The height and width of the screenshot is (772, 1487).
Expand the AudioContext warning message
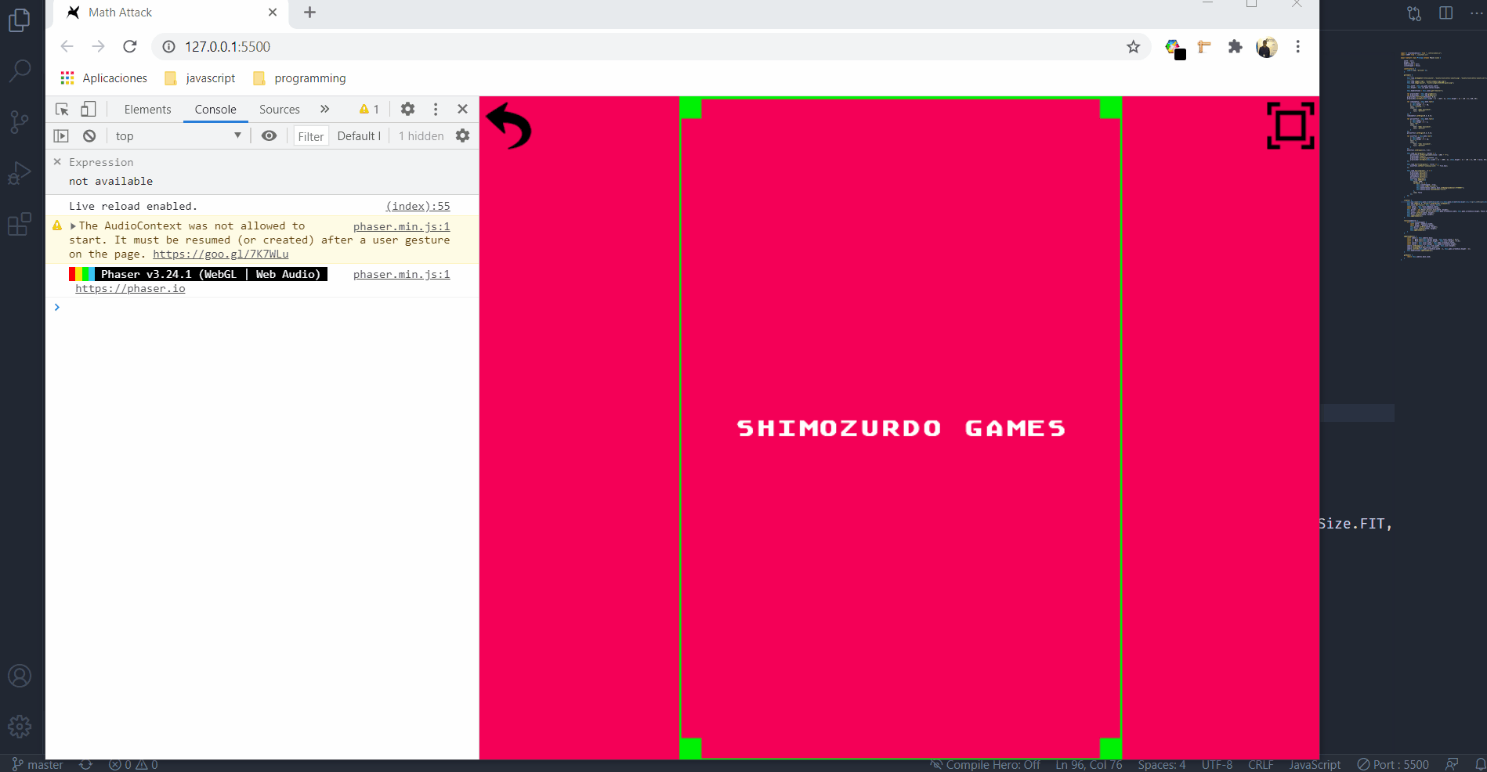(x=73, y=225)
